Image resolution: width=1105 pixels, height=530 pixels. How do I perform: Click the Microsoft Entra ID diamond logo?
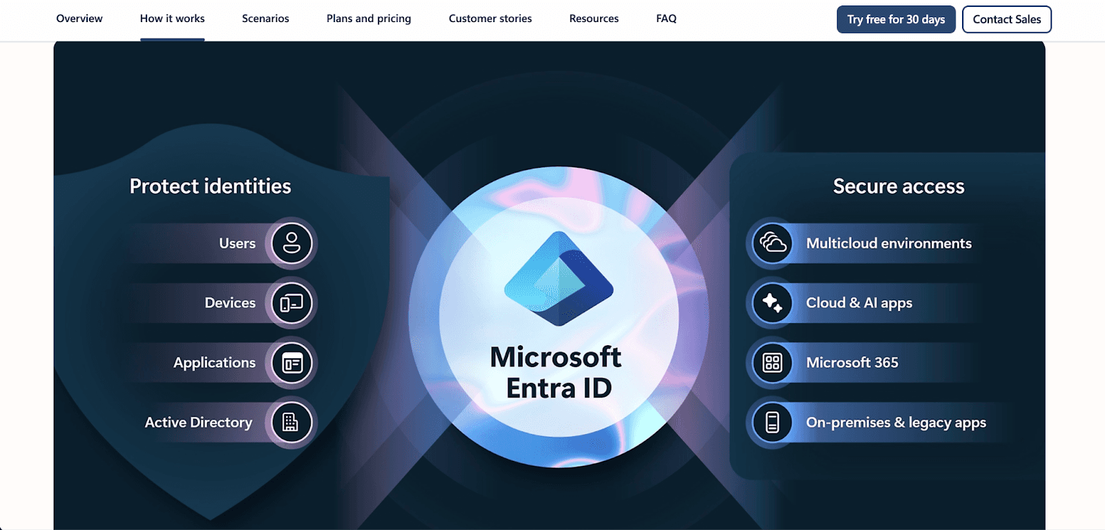pyautogui.click(x=559, y=279)
